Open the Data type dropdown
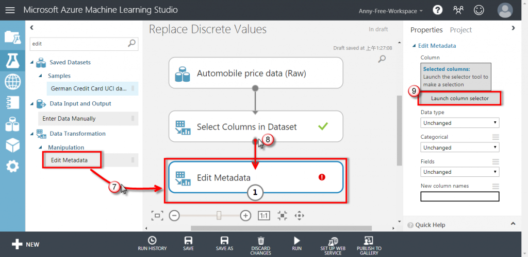Image resolution: width=528 pixels, height=257 pixels. (x=459, y=123)
